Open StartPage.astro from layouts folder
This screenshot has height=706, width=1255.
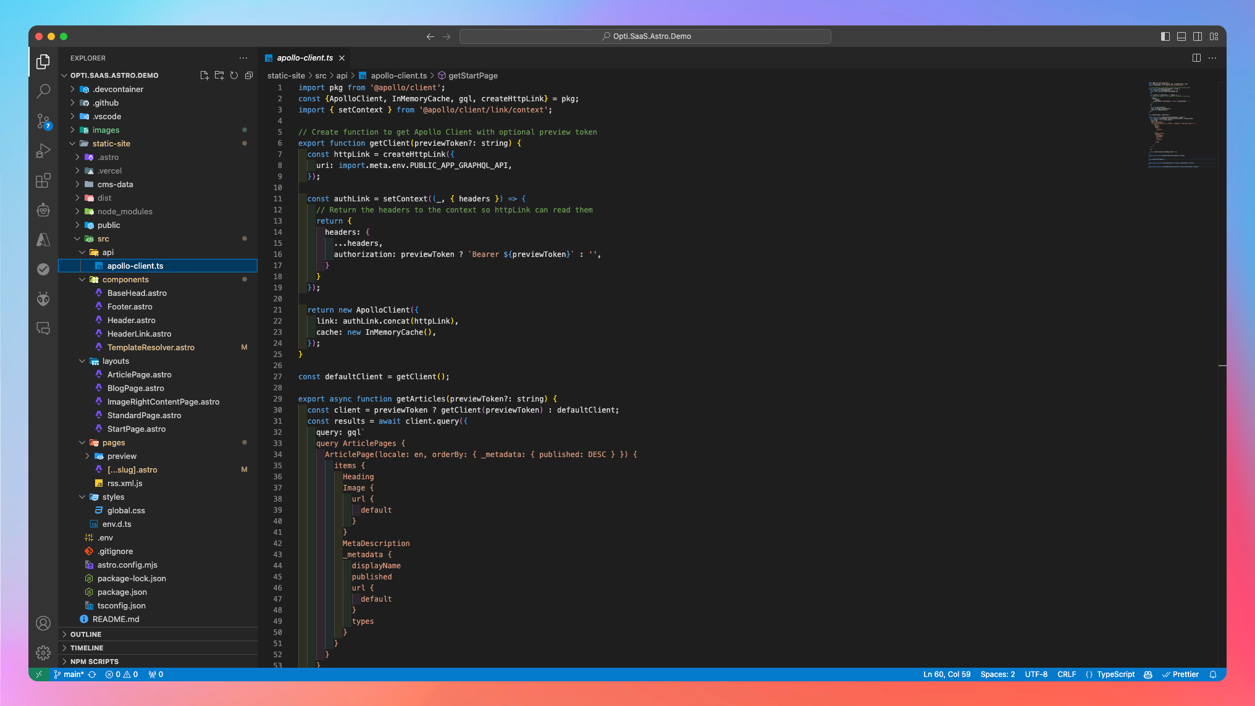click(x=136, y=429)
